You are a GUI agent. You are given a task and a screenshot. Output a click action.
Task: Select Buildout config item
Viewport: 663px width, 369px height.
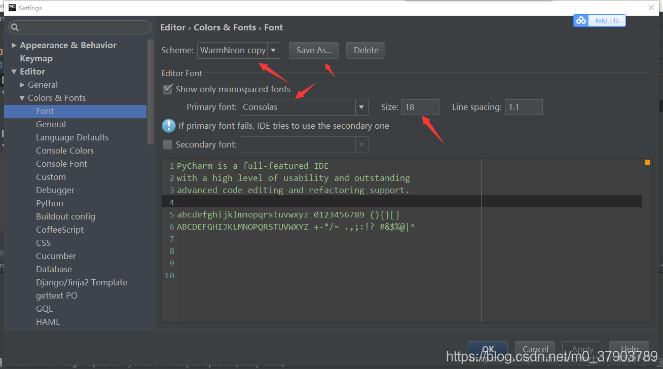[x=65, y=216]
